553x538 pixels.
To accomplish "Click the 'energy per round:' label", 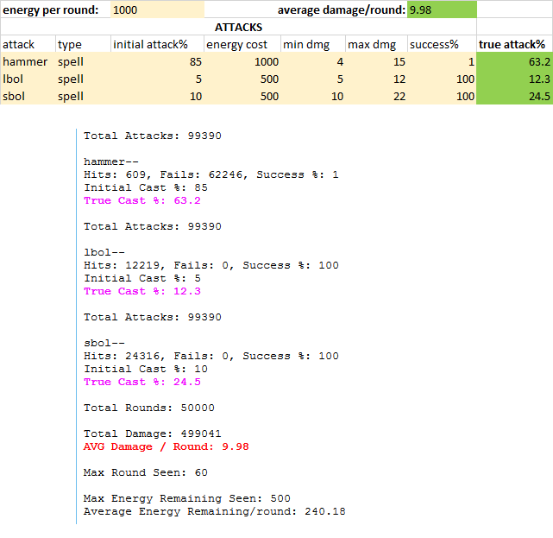I will [x=50, y=9].
